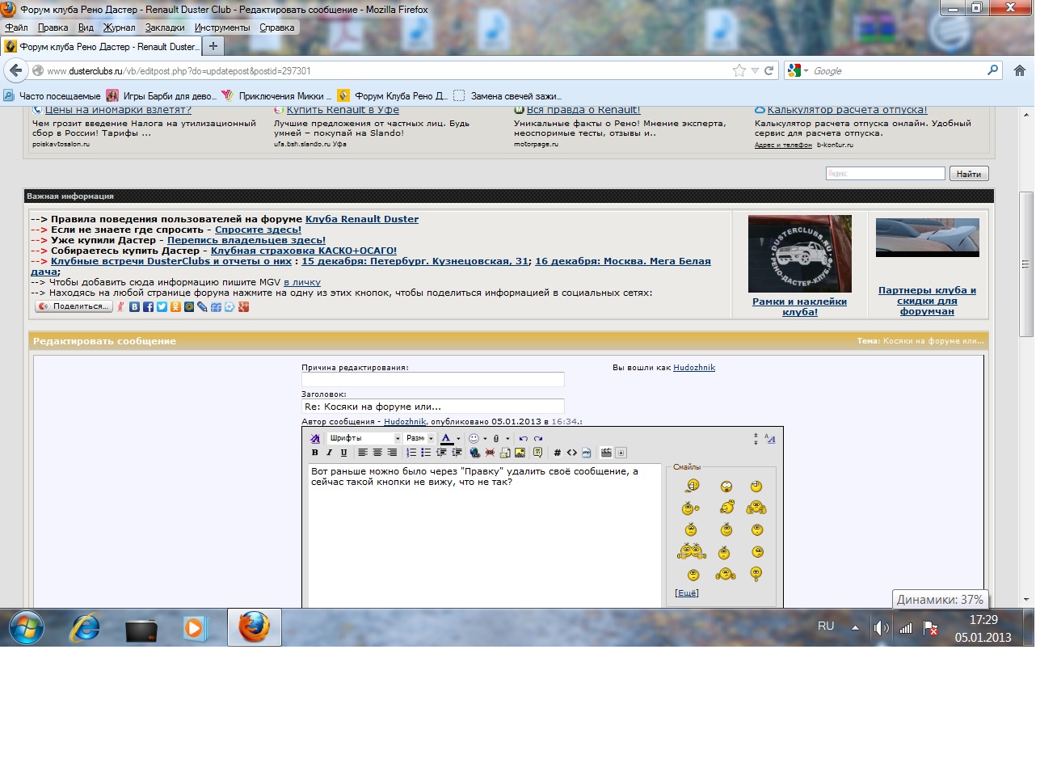Image resolution: width=1040 pixels, height=780 pixels.
Task: Wrap selection in HTML tags icon
Action: click(571, 453)
